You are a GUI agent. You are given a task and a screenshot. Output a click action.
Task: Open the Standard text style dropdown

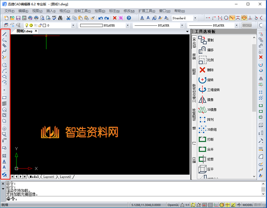point(194,18)
